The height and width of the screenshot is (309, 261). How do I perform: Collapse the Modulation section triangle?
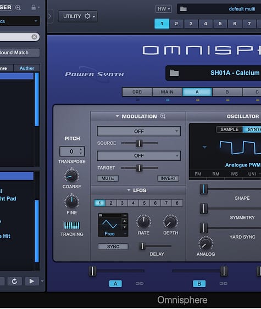(117, 116)
